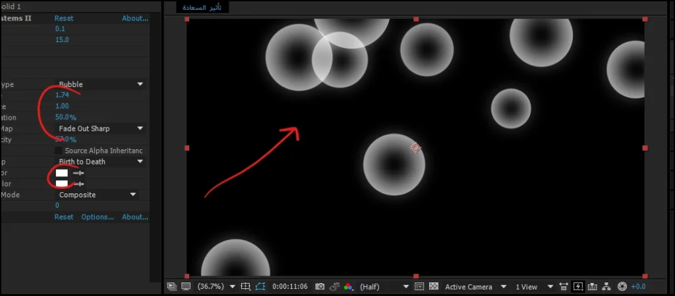Click the 1.74 value field

click(x=62, y=95)
